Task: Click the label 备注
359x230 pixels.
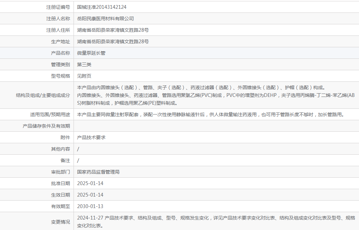Action: pos(65,160)
